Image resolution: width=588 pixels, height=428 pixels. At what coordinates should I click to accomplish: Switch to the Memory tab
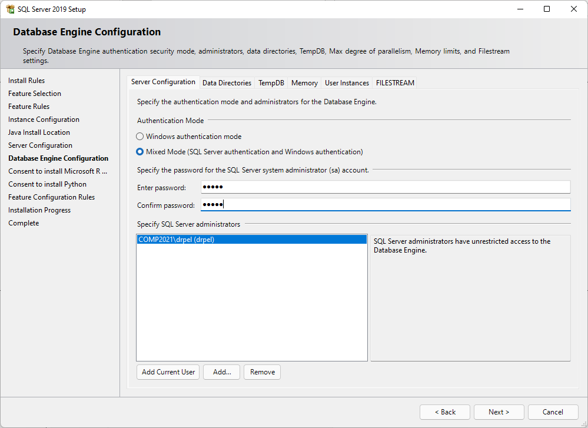click(304, 83)
